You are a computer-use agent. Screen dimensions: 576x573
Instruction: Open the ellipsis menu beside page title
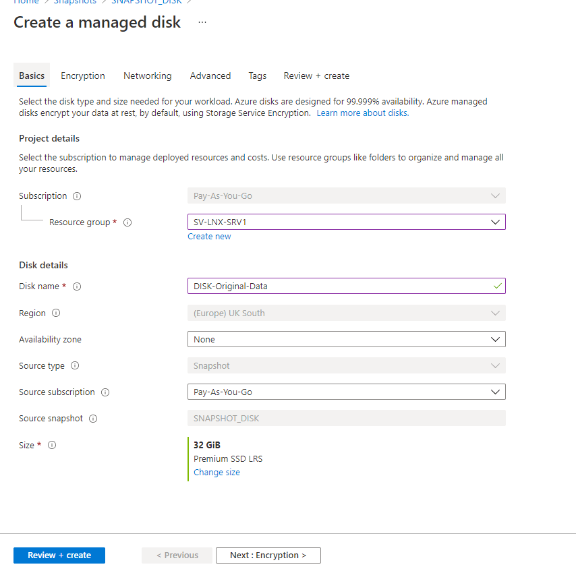(x=202, y=22)
